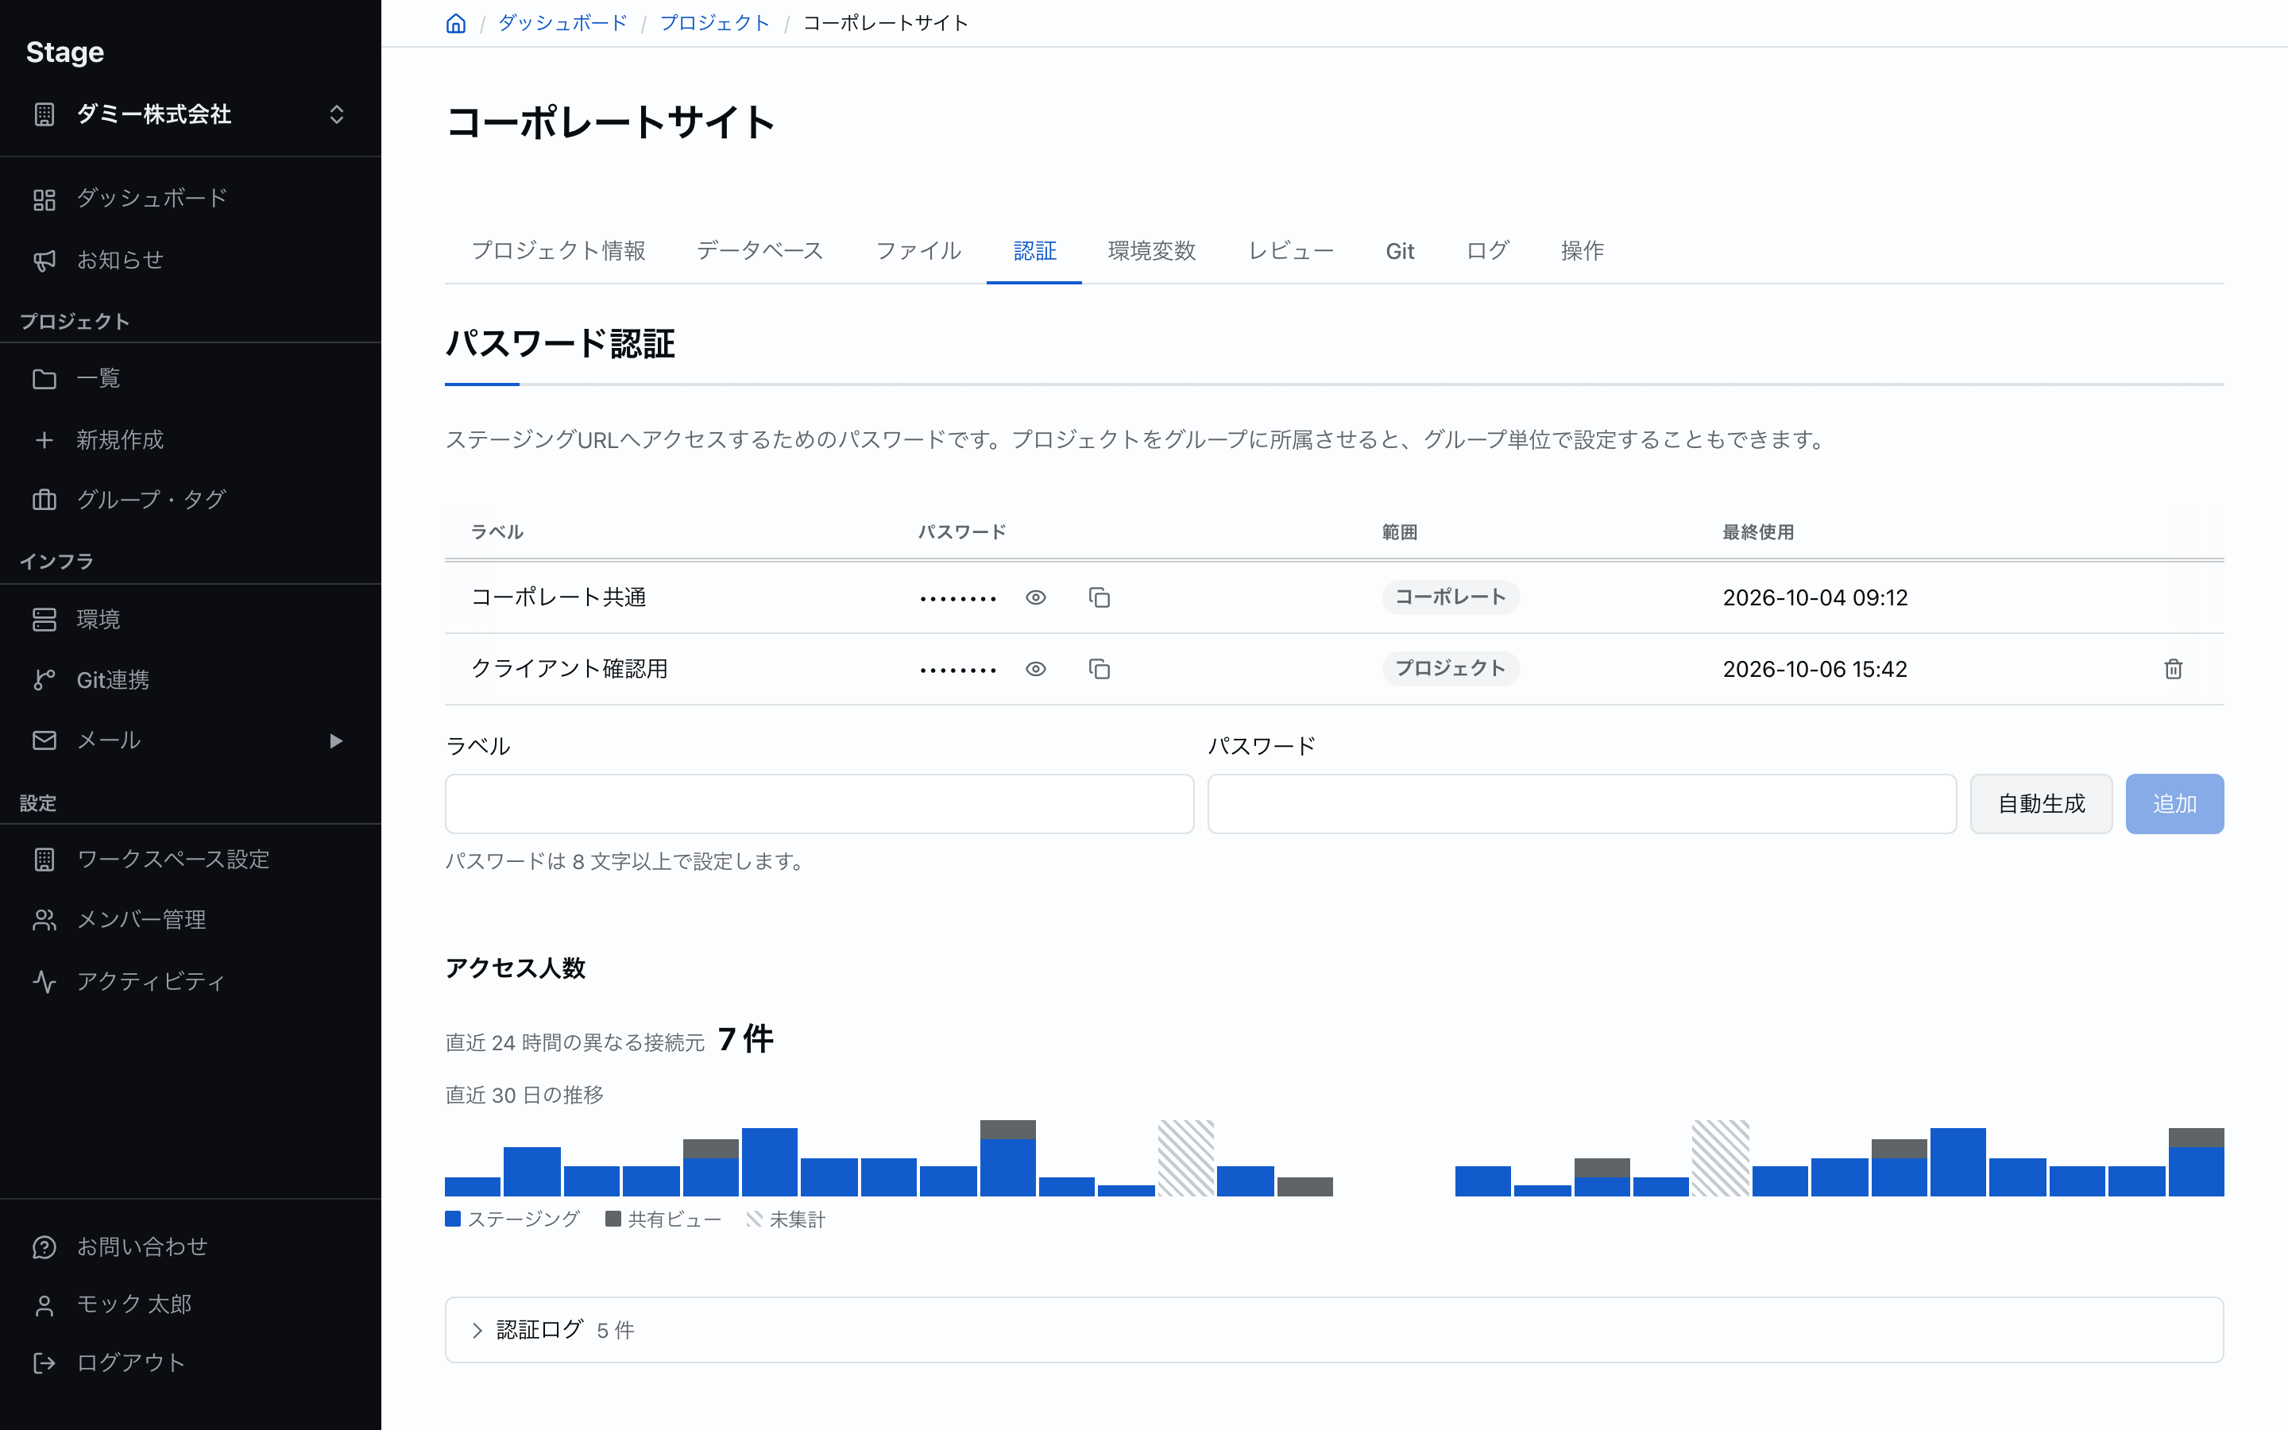This screenshot has height=1430, width=2288.
Task: Click 新規作成 to create project
Action: coord(190,440)
